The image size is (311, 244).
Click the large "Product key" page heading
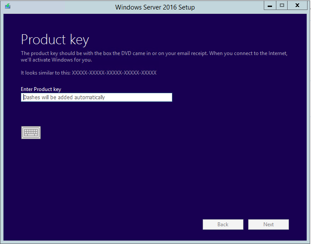point(55,40)
